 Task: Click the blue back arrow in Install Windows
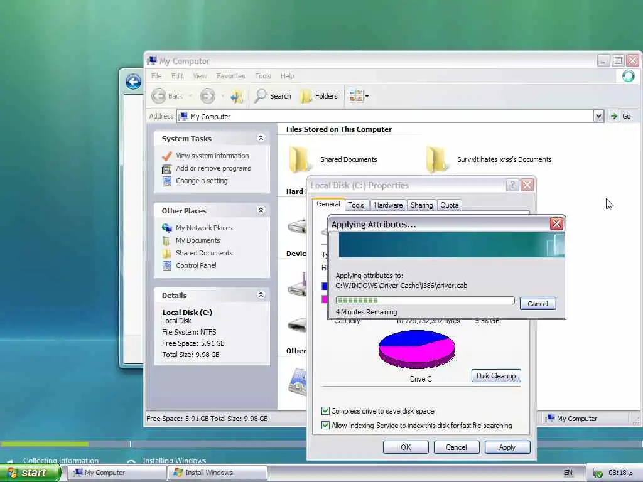click(x=133, y=82)
